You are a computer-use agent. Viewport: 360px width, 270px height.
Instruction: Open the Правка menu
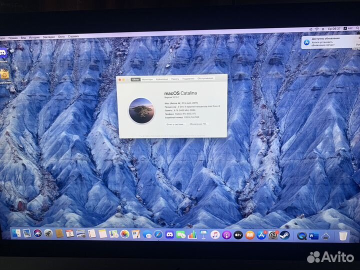click(x=13, y=38)
